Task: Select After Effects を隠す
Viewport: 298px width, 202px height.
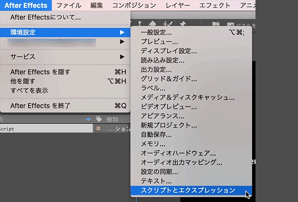Action: (x=65, y=72)
